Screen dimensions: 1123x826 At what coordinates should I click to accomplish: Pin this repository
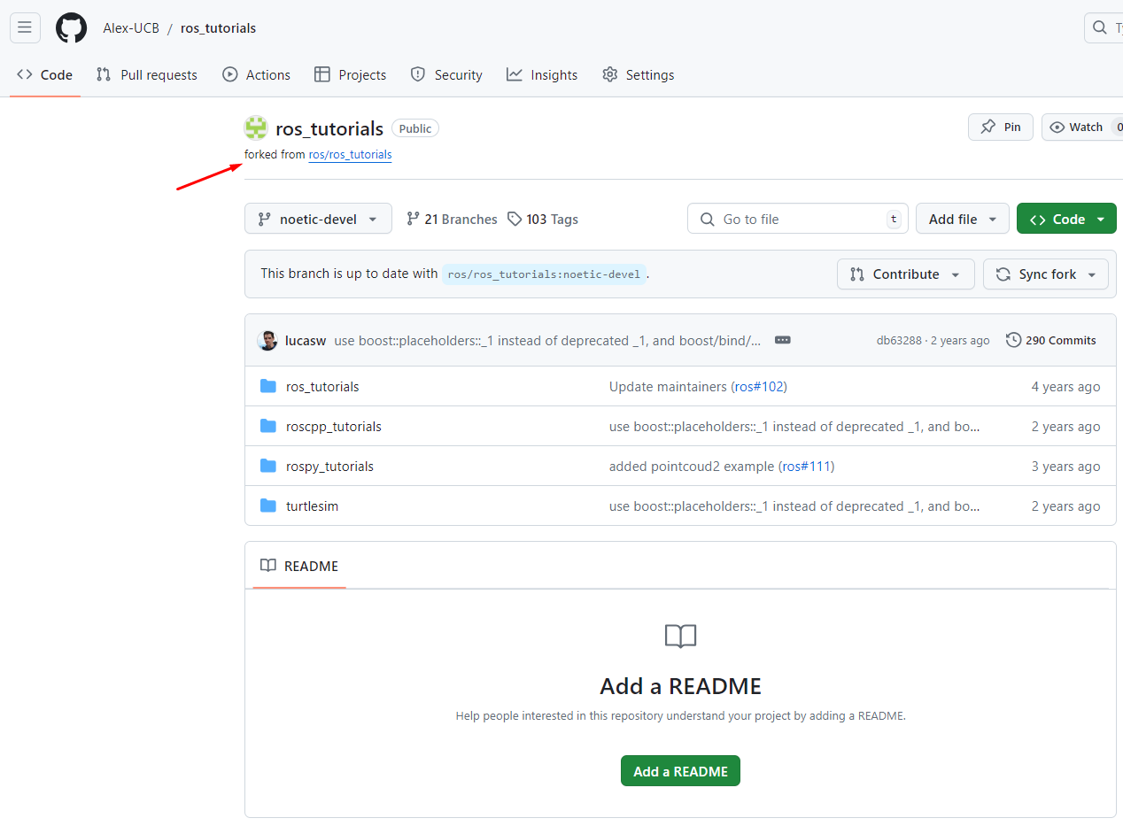pyautogui.click(x=1001, y=127)
